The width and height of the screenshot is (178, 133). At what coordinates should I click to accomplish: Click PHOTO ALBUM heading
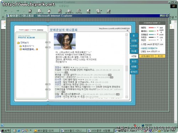pyautogui.click(x=26, y=38)
